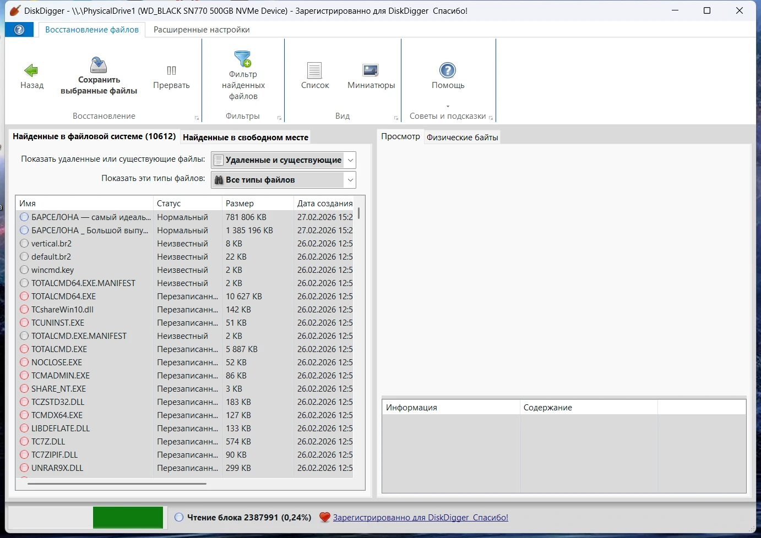
Task: Switch to the Расширенные настройки ribbon tab
Action: coord(202,30)
